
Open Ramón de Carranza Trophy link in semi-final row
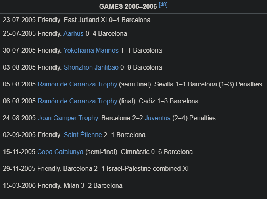(77, 84)
